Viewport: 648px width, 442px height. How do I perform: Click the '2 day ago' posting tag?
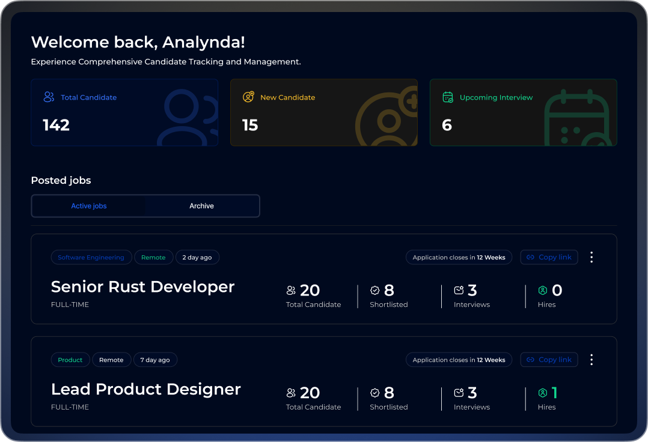[197, 257]
